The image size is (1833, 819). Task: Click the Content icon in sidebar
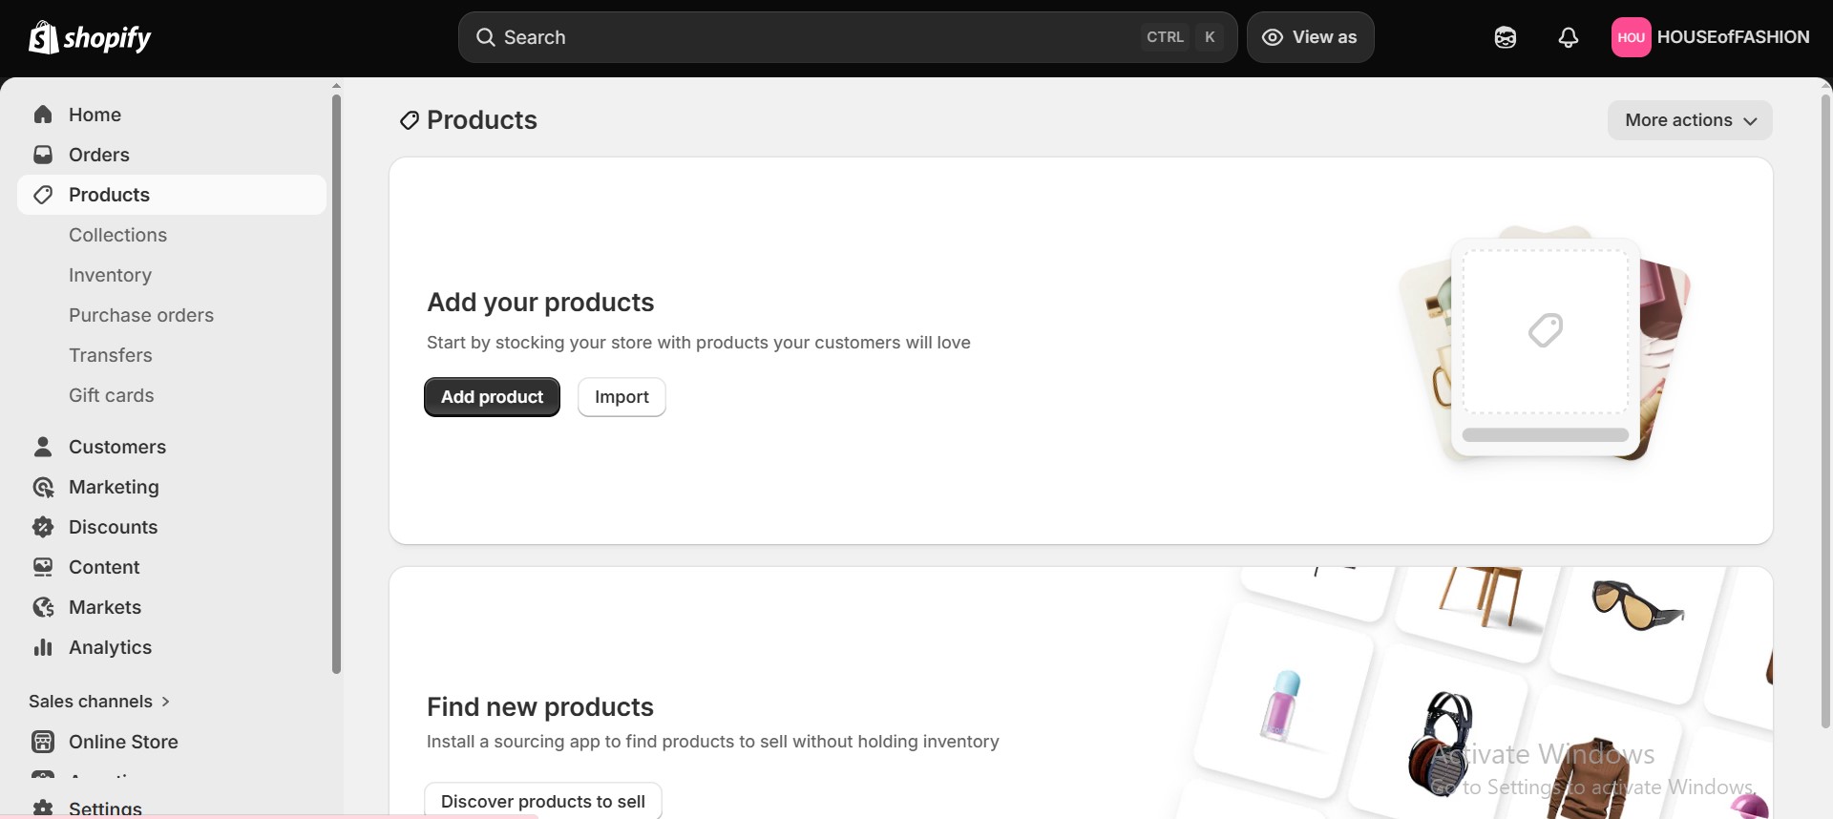coord(43,567)
